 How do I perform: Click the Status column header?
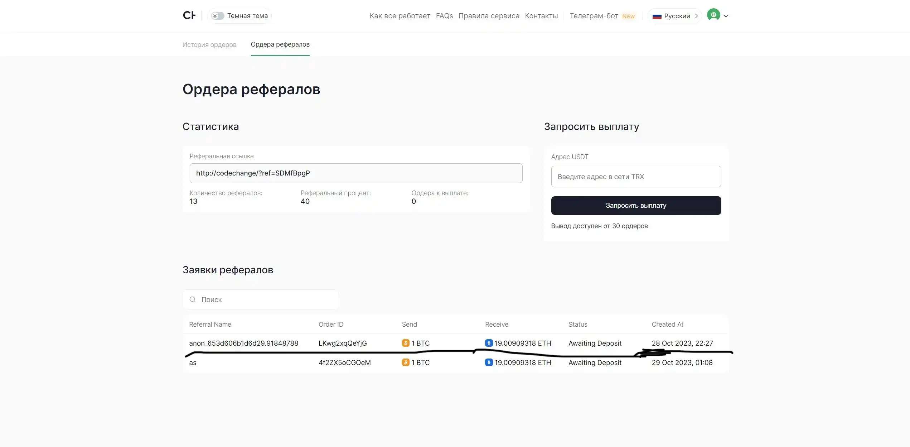[x=578, y=324]
